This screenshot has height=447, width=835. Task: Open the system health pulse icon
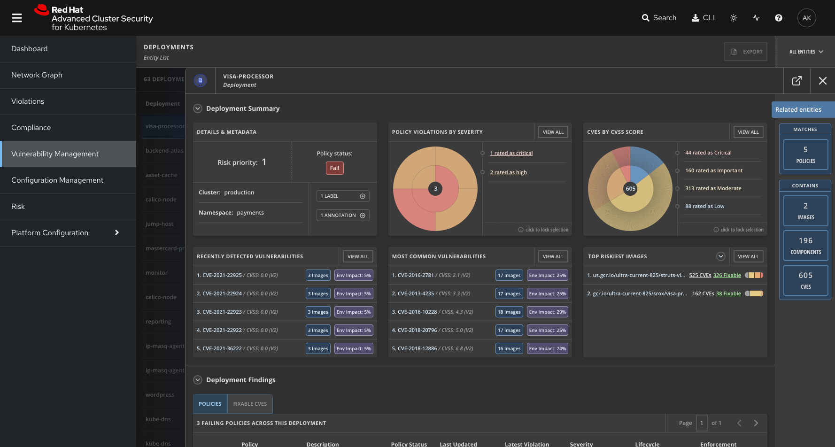click(756, 18)
